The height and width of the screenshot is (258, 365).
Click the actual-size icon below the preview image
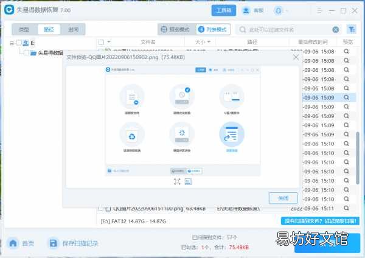(x=188, y=181)
